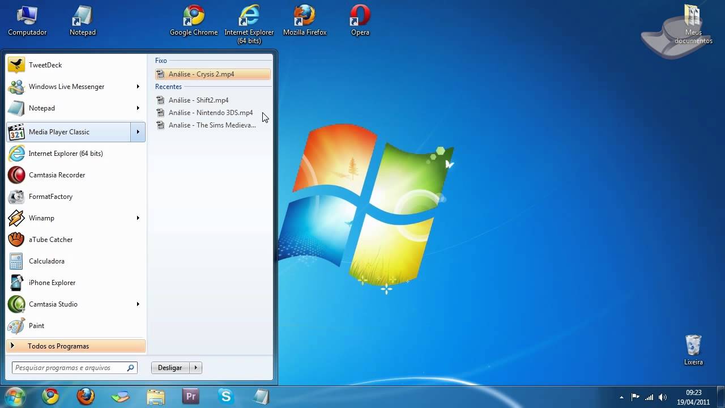Open the volume speaker tray icon
The width and height of the screenshot is (725, 408).
663,397
